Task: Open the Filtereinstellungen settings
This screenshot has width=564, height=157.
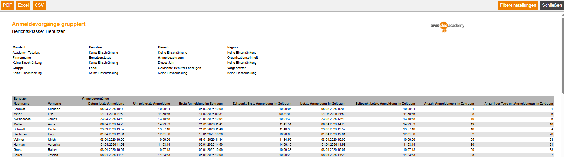Action: pos(518,5)
